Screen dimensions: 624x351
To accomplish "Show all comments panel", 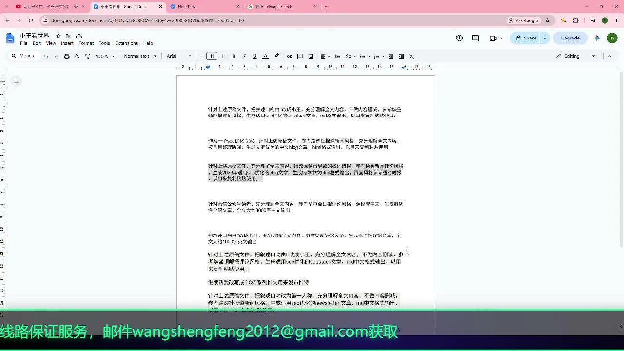I will [x=475, y=38].
